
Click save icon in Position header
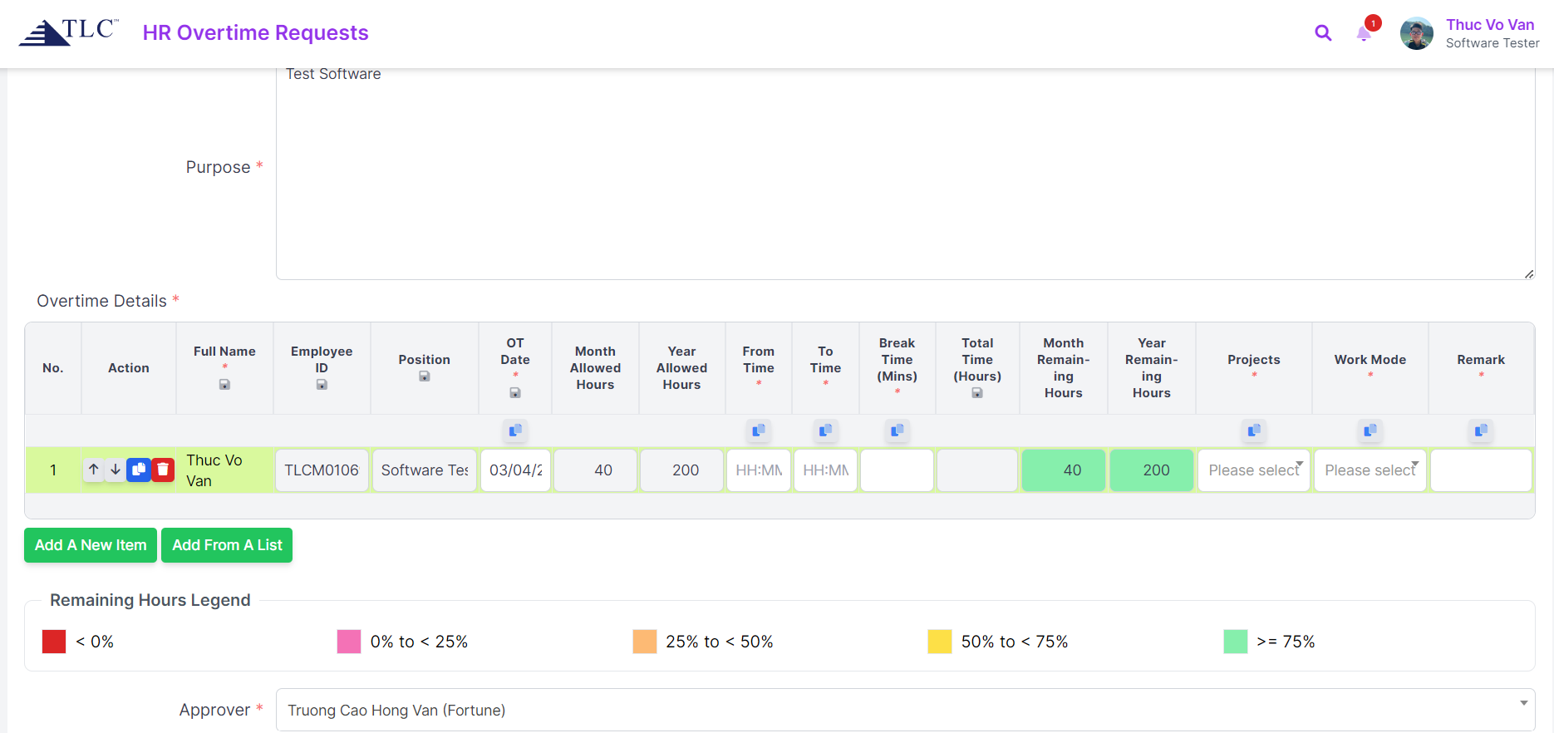point(425,376)
